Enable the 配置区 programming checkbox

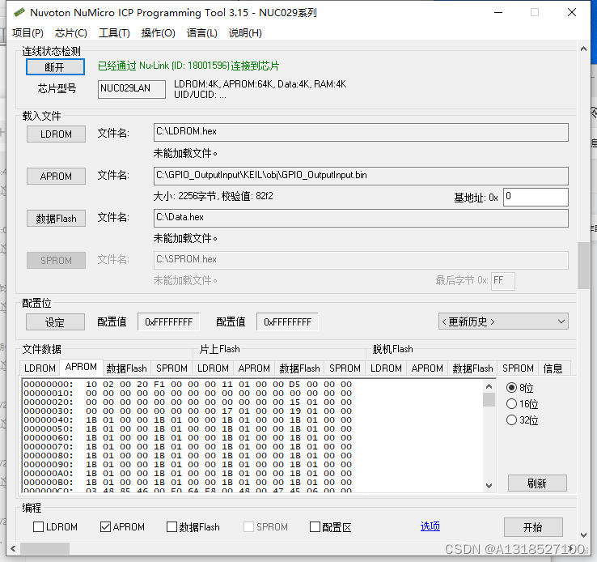[x=315, y=527]
